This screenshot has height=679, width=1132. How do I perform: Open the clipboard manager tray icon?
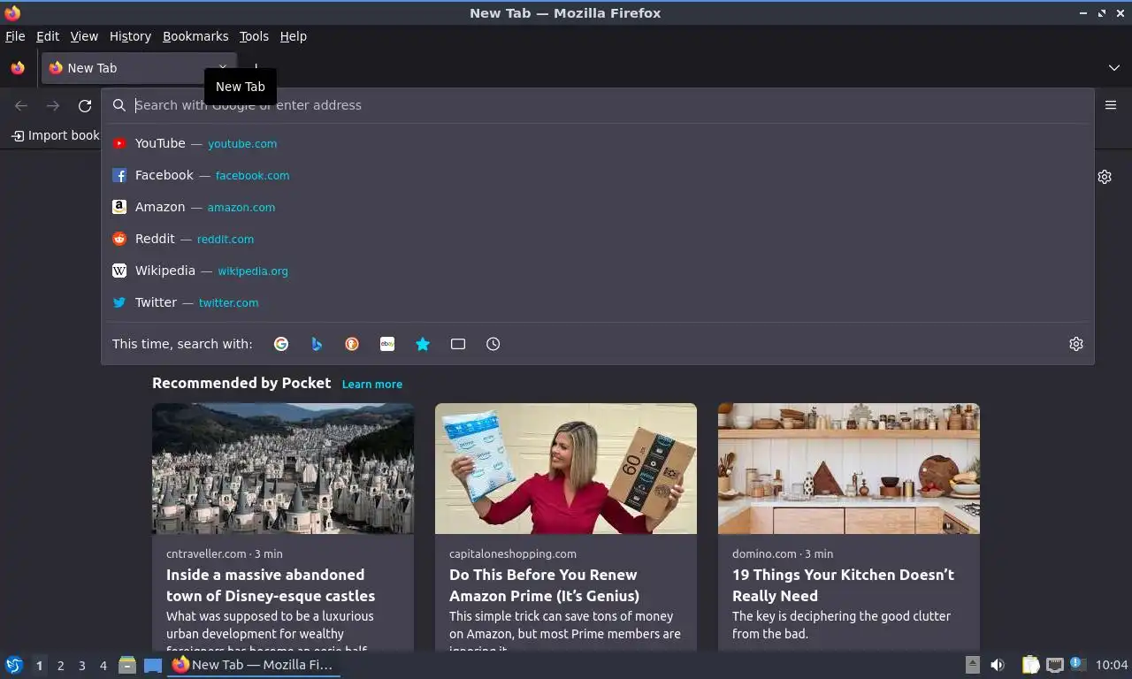tap(1031, 665)
